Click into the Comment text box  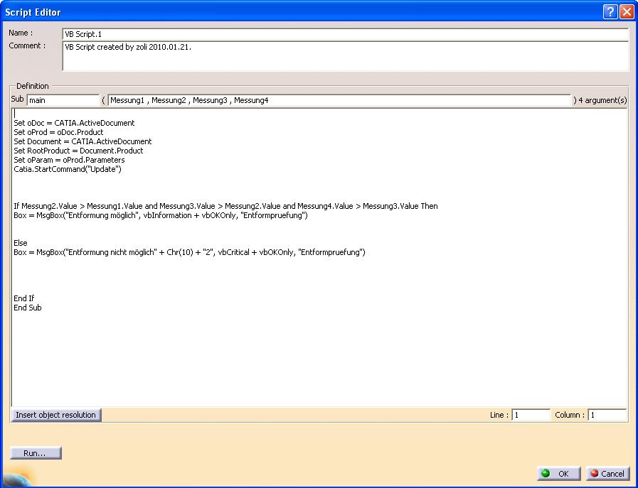tap(346, 56)
